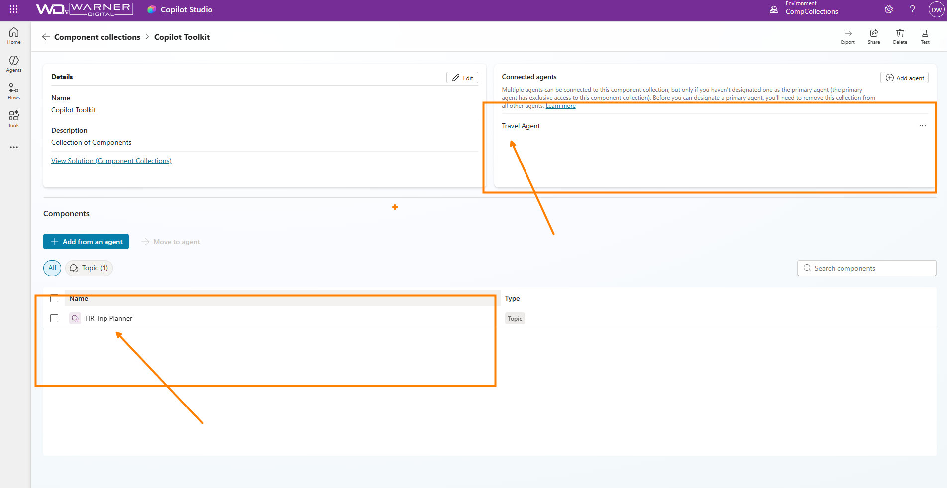The image size is (947, 488).
Task: Open the app launcher waffle menu
Action: pyautogui.click(x=13, y=9)
